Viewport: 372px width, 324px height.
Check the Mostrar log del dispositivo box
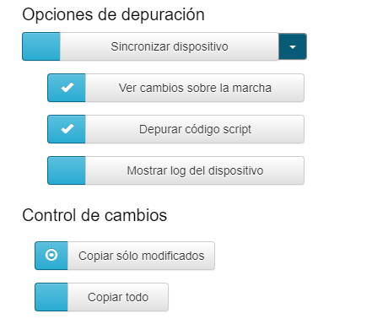pyautogui.click(x=67, y=170)
